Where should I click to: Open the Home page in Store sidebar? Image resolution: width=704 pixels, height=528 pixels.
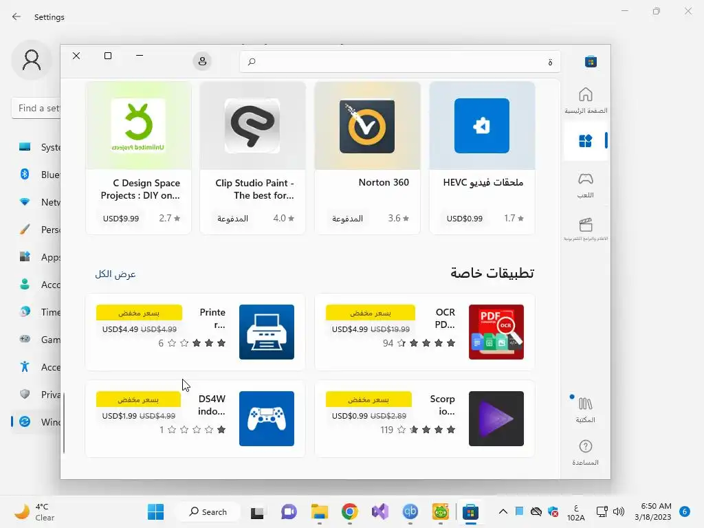click(586, 100)
